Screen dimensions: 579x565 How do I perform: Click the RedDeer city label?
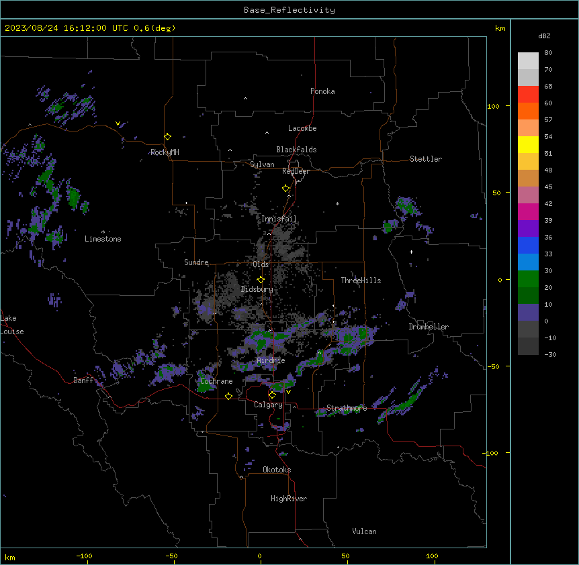[x=296, y=171]
